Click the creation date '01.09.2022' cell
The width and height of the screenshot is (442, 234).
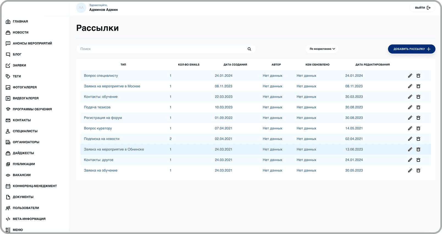click(224, 118)
